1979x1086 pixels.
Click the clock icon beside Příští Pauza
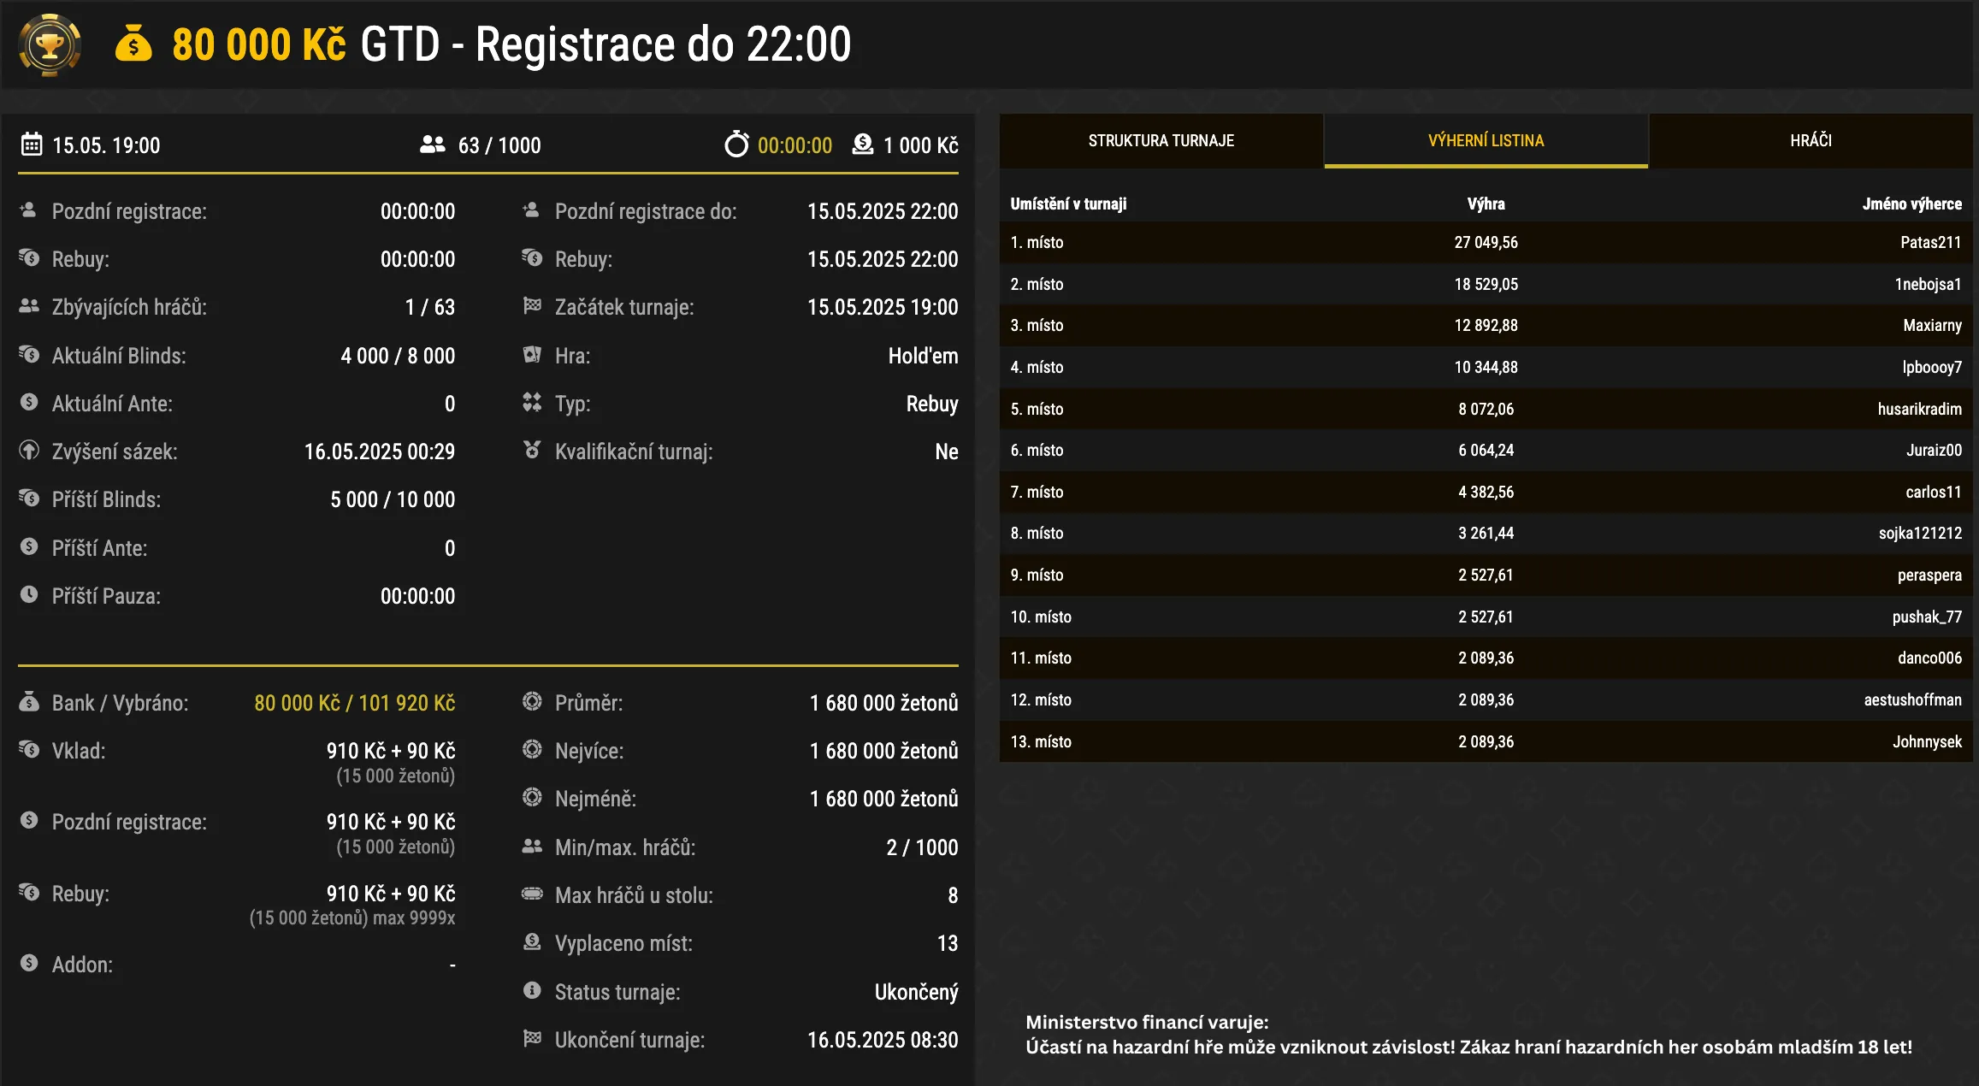pyautogui.click(x=28, y=596)
